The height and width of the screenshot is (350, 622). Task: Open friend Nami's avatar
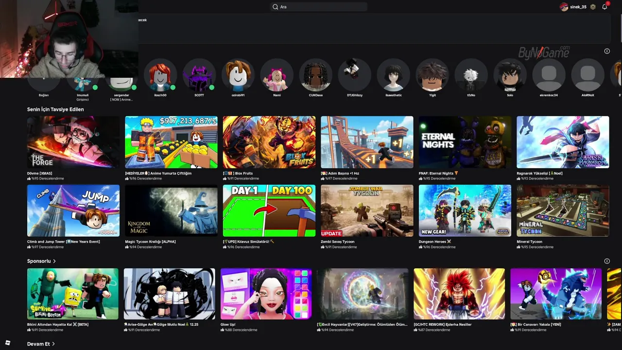coord(277,75)
